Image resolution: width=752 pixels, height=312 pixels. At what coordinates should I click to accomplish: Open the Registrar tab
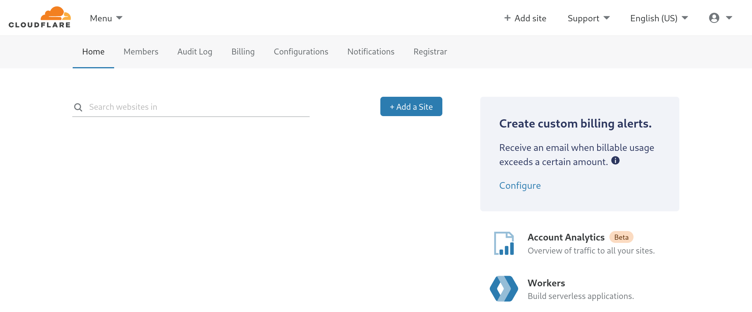430,52
